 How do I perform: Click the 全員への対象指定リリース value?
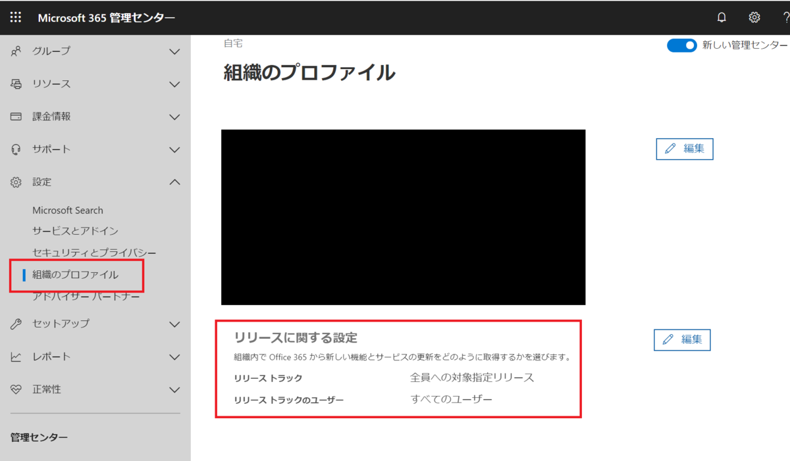[472, 377]
